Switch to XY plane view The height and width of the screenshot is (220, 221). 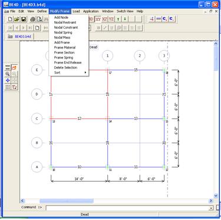[98, 19]
